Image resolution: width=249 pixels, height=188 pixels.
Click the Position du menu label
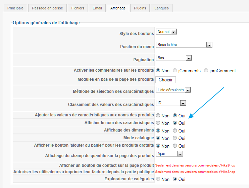(x=137, y=47)
